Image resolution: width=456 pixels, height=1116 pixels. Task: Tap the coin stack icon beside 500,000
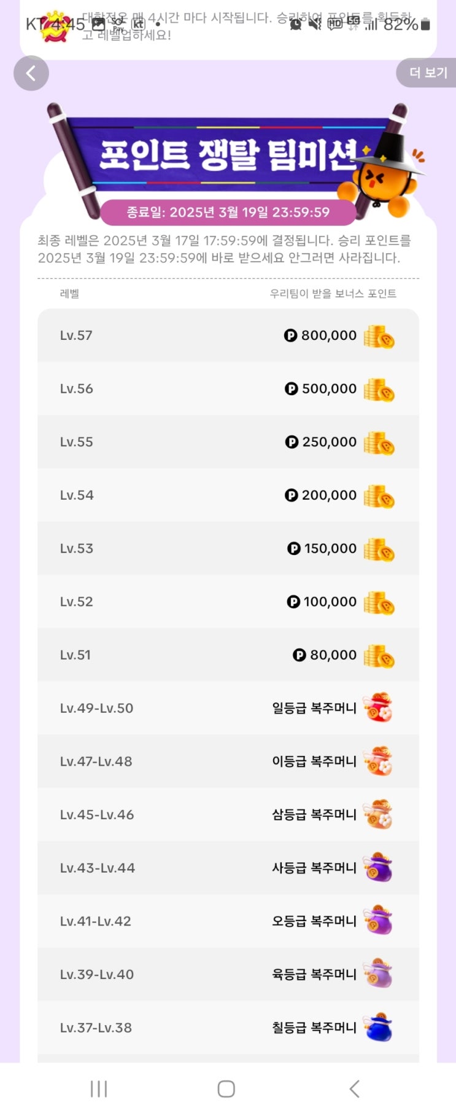coord(379,390)
